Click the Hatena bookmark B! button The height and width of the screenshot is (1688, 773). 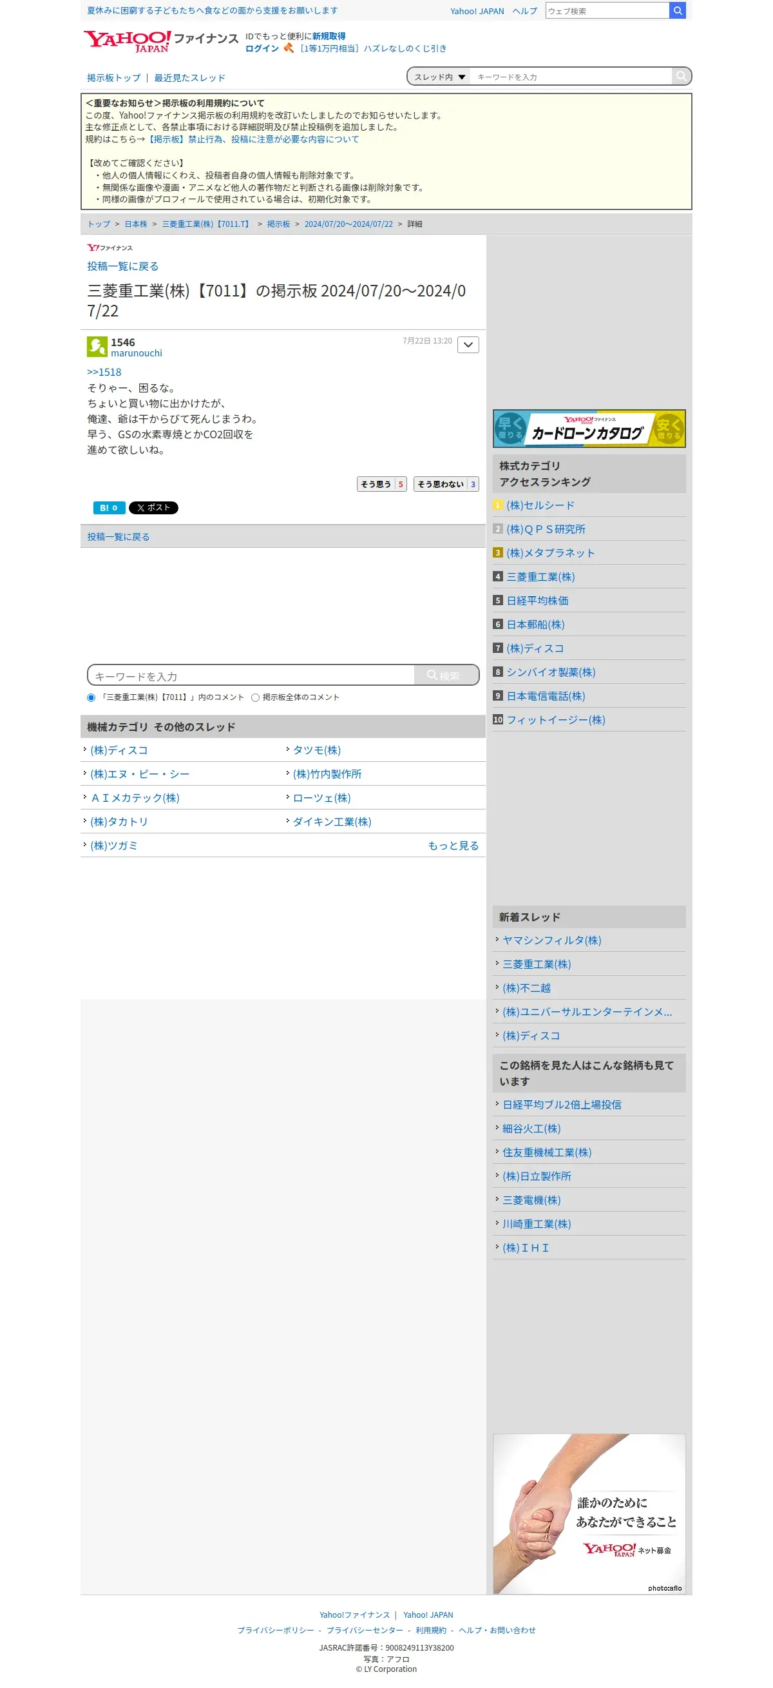[108, 508]
